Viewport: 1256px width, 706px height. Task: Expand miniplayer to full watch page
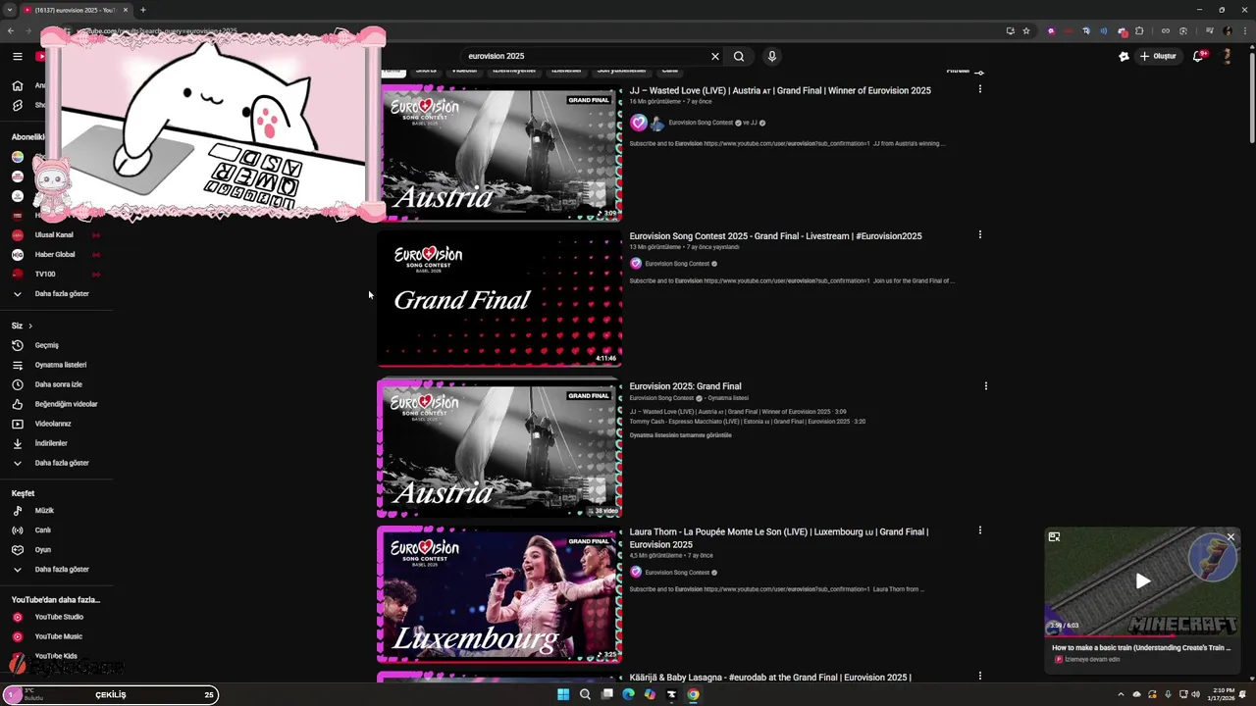pos(1054,537)
